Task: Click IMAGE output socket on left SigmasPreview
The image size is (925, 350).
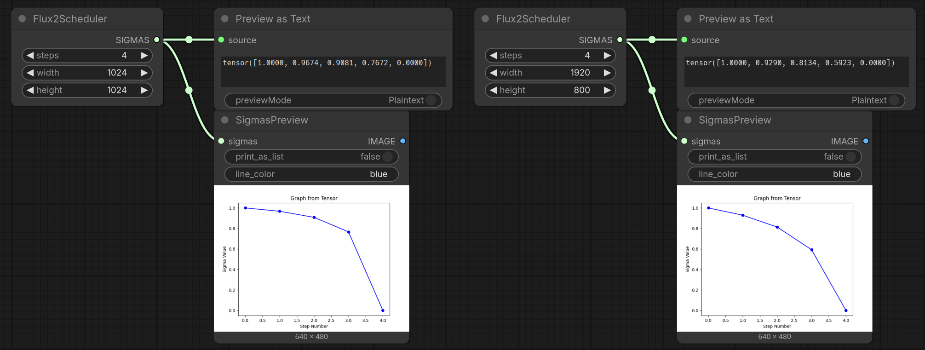Action: [x=403, y=141]
